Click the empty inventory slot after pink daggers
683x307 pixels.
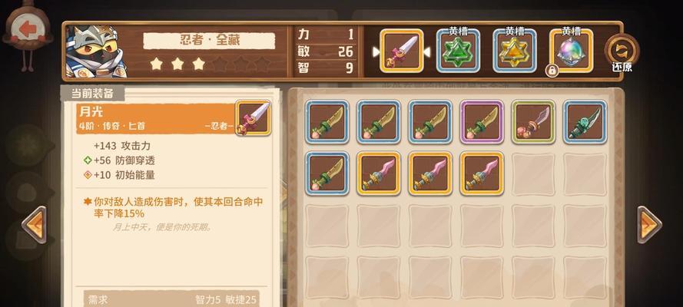click(x=534, y=173)
